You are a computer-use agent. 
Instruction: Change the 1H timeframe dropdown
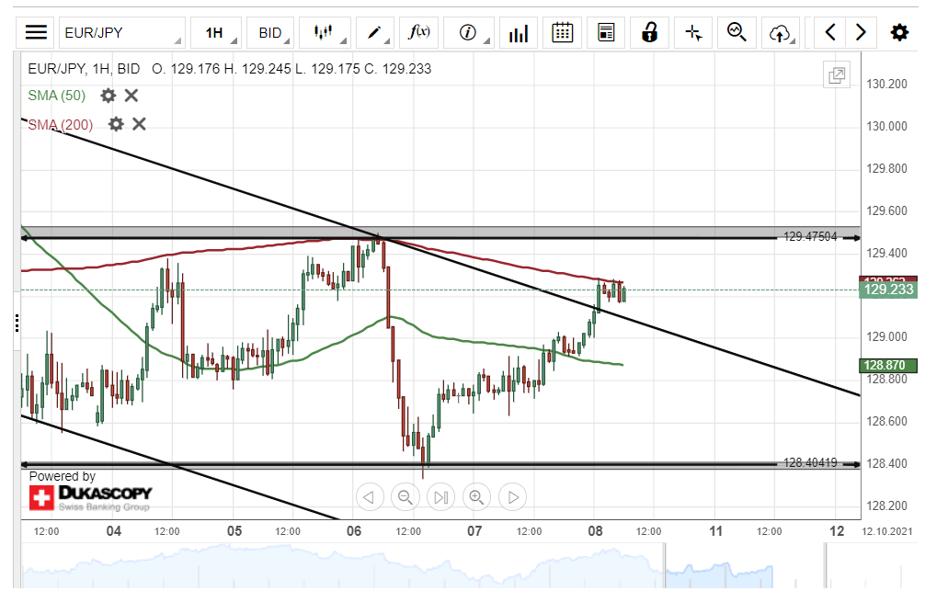(x=216, y=32)
